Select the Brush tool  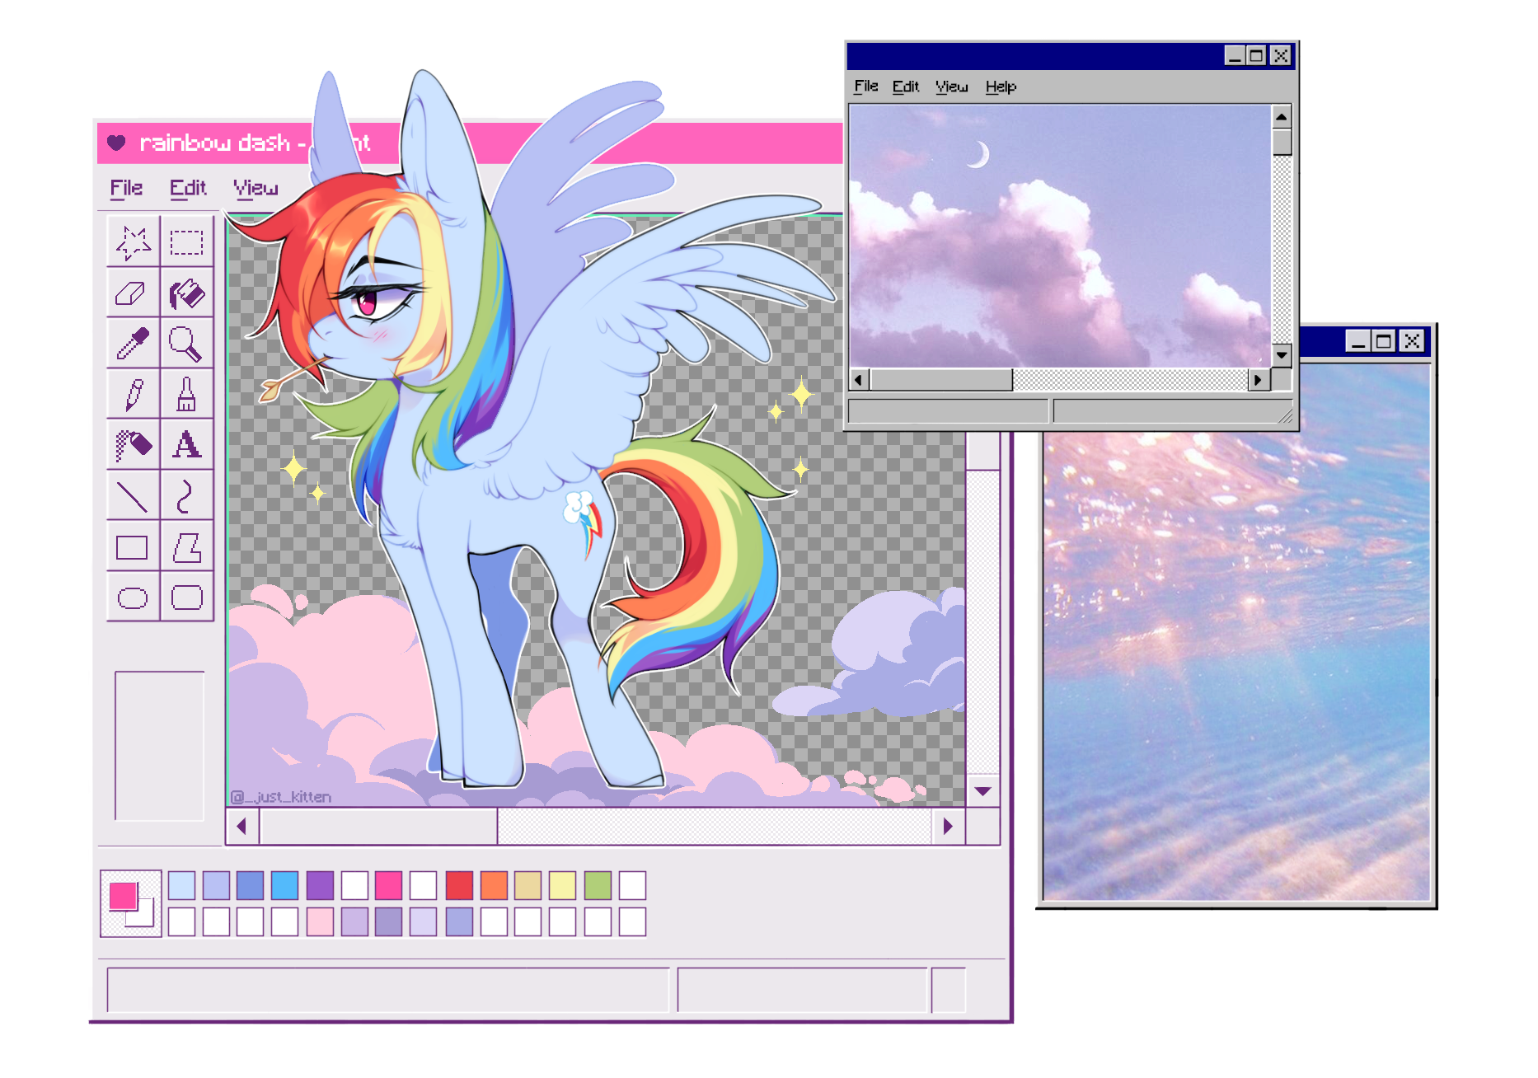(x=186, y=394)
